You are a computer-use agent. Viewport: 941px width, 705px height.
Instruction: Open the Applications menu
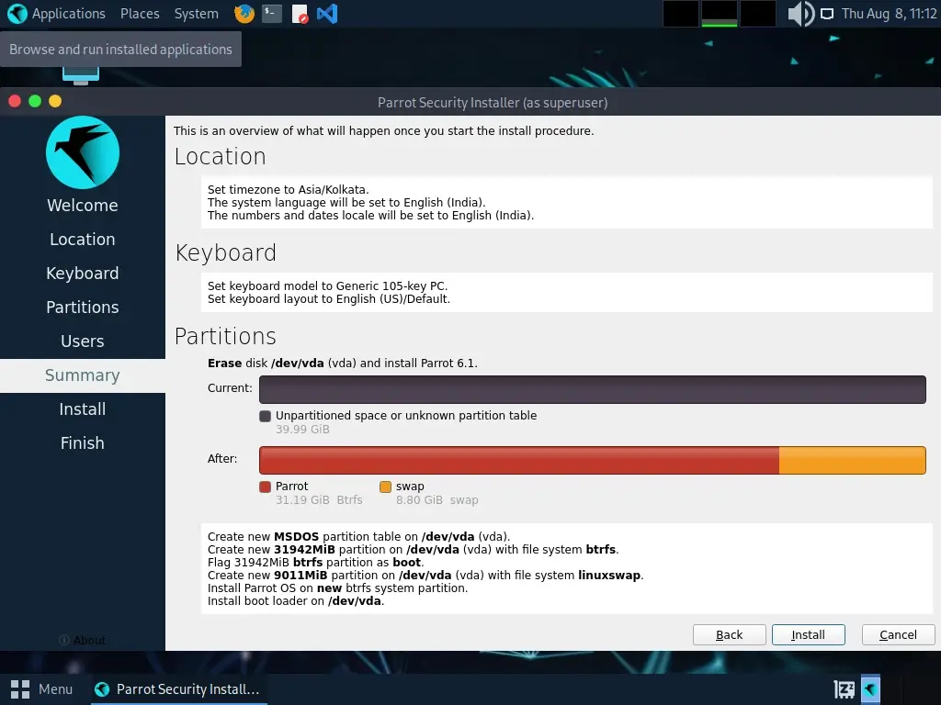pos(57,14)
